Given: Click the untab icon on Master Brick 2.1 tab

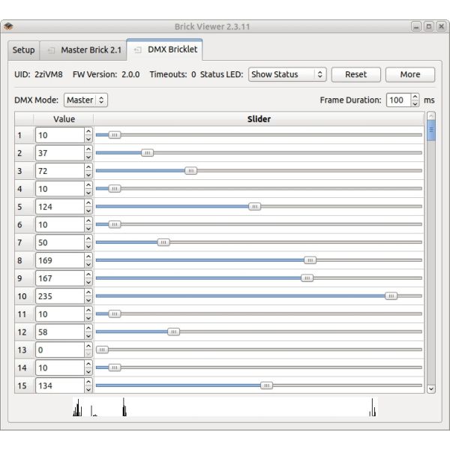Looking at the screenshot, I should pos(51,50).
